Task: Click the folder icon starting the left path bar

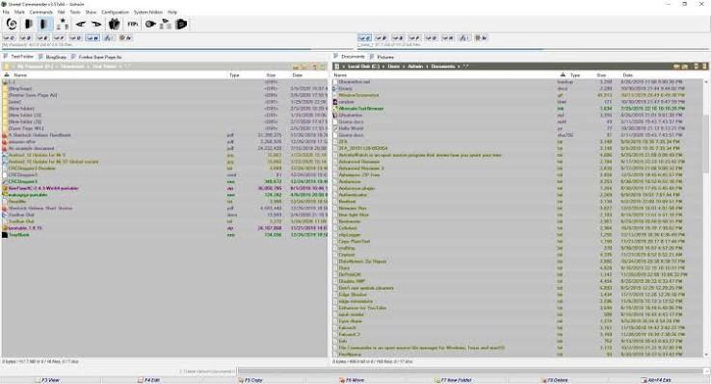Action: (x=7, y=66)
